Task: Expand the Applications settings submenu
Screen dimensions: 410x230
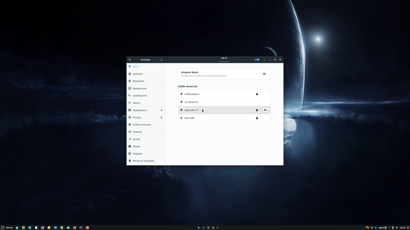Action: 161,110
